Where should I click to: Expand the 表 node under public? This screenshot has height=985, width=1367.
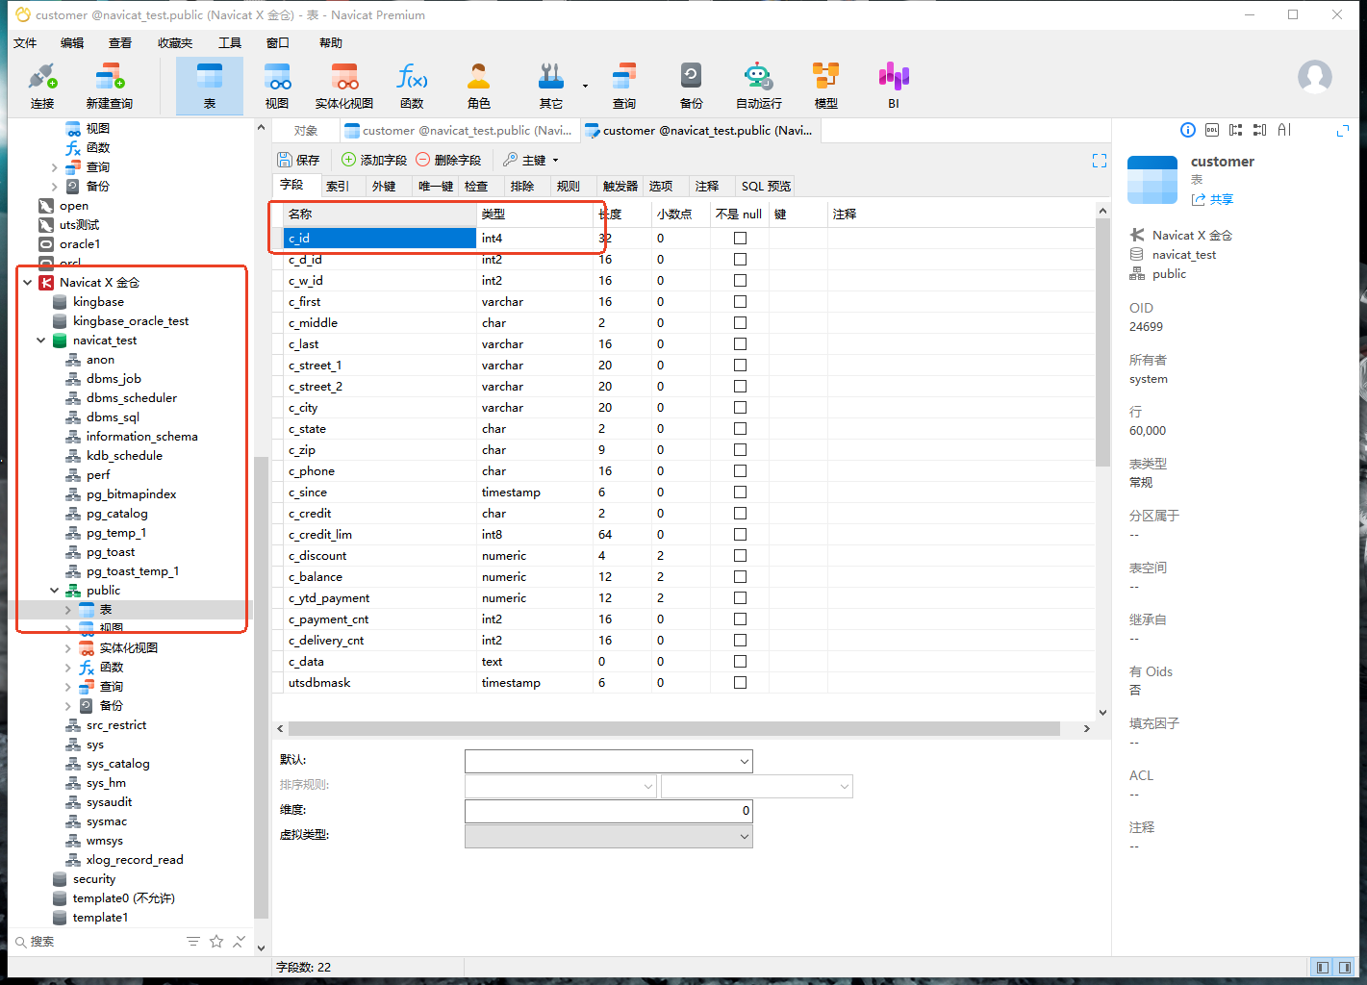(68, 609)
